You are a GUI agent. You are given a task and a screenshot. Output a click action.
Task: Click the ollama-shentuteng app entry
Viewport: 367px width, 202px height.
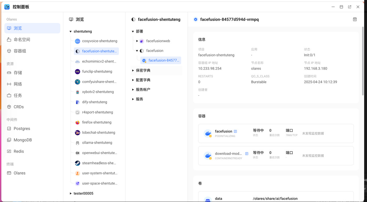[x=97, y=143]
